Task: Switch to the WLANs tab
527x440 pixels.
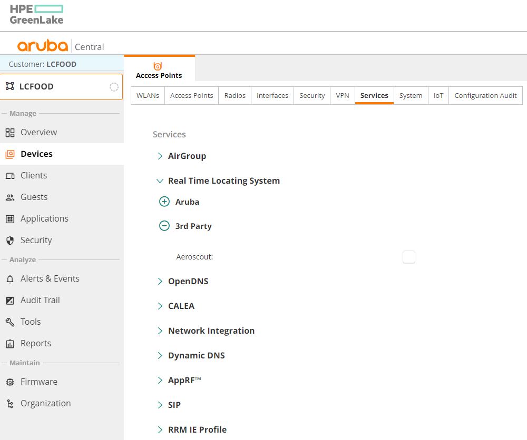Action: pyautogui.click(x=148, y=95)
